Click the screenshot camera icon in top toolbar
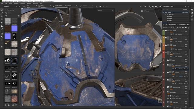Image resolution: width=194 pixels, height=109 pixels. [160, 6]
